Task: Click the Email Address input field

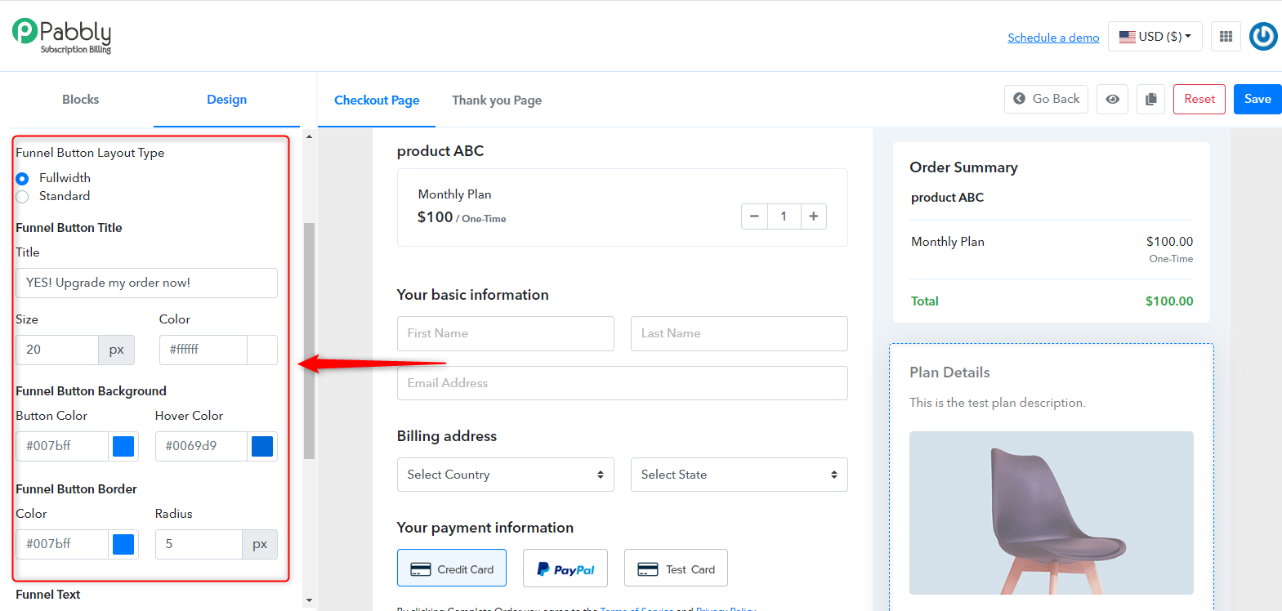Action: click(x=623, y=383)
